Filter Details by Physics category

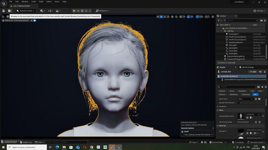tap(222, 95)
